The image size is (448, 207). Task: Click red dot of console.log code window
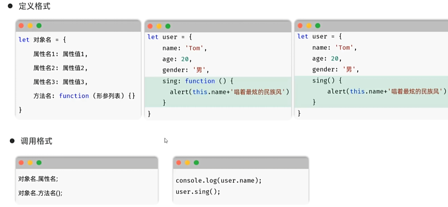[x=179, y=163]
